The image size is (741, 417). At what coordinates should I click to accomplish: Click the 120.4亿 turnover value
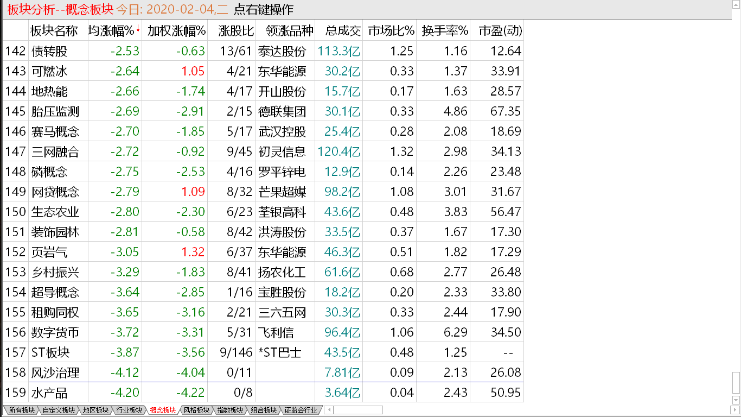[x=340, y=151]
